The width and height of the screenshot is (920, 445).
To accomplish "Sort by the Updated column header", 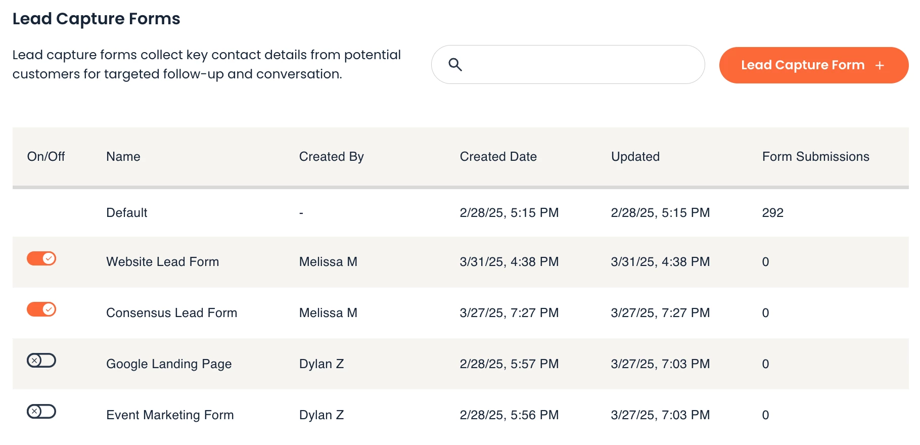I will click(635, 157).
